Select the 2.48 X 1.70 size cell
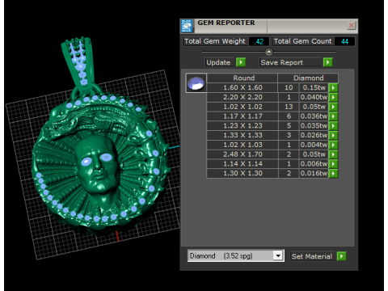 (242, 154)
